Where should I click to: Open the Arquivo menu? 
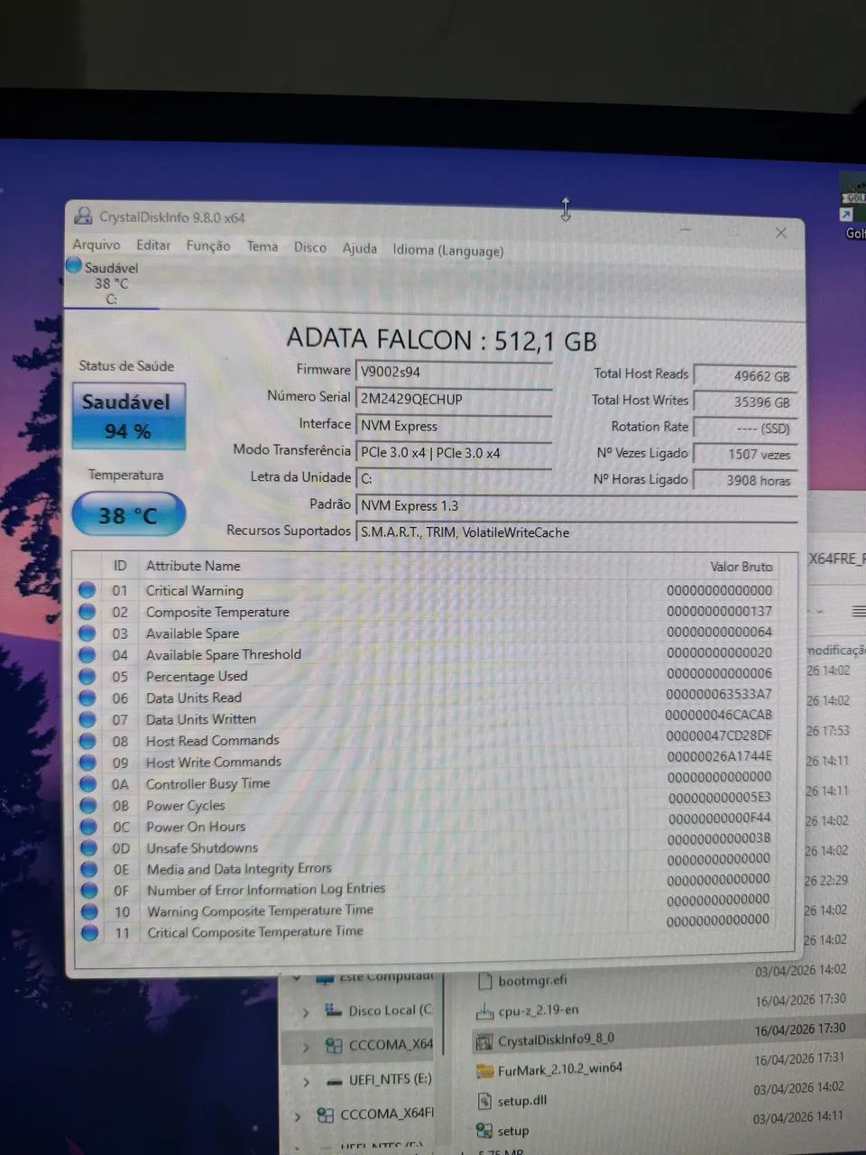[x=96, y=245]
